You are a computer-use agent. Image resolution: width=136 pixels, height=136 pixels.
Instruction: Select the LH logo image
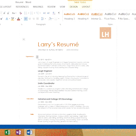105,33
